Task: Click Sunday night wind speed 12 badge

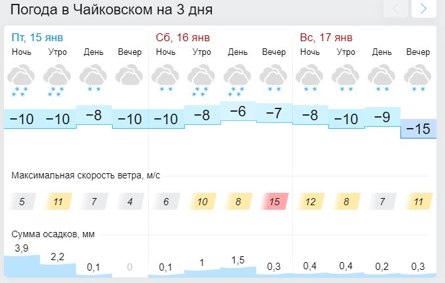Action: click(x=311, y=201)
